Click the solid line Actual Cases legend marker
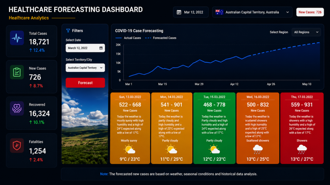Image resolution: width=330 pixels, height=185 pixels. point(119,38)
